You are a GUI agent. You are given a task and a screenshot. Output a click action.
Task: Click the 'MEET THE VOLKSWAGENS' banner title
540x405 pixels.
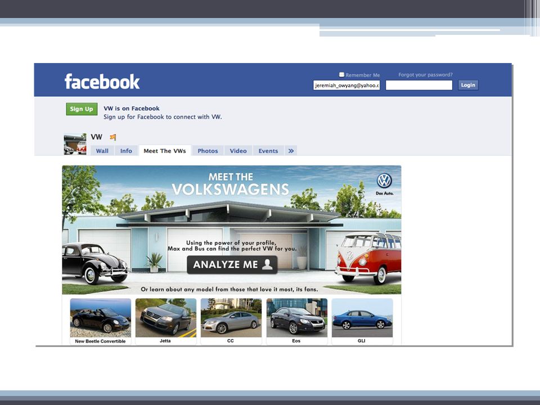tap(231, 184)
